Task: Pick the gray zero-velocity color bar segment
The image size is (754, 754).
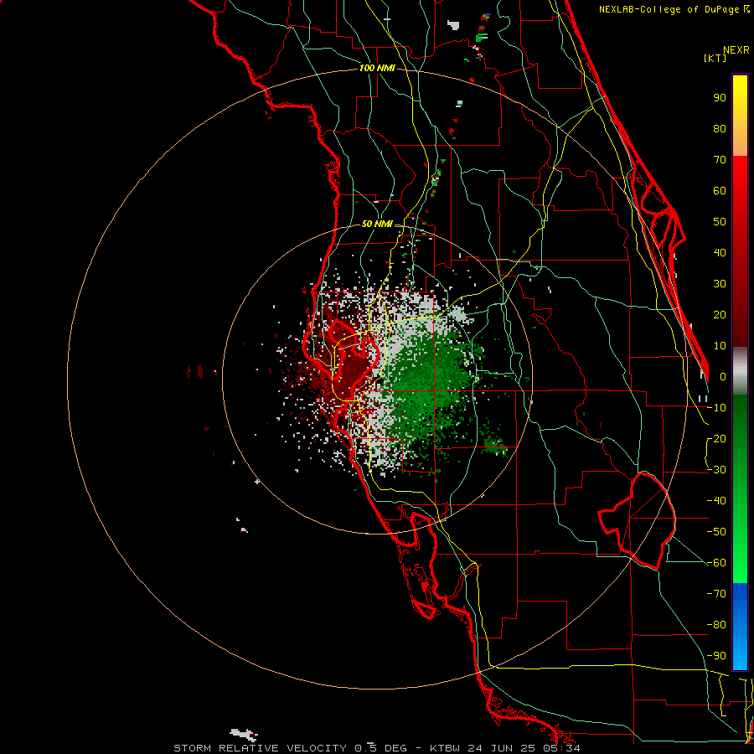Action: click(740, 371)
